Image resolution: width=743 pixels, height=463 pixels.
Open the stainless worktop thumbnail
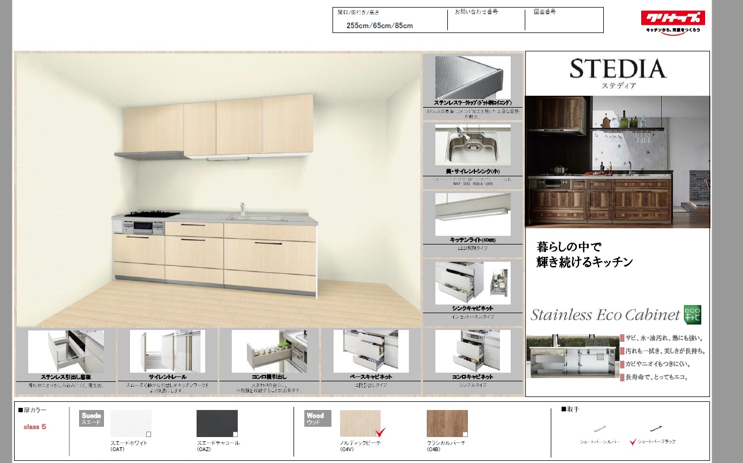[x=473, y=77]
